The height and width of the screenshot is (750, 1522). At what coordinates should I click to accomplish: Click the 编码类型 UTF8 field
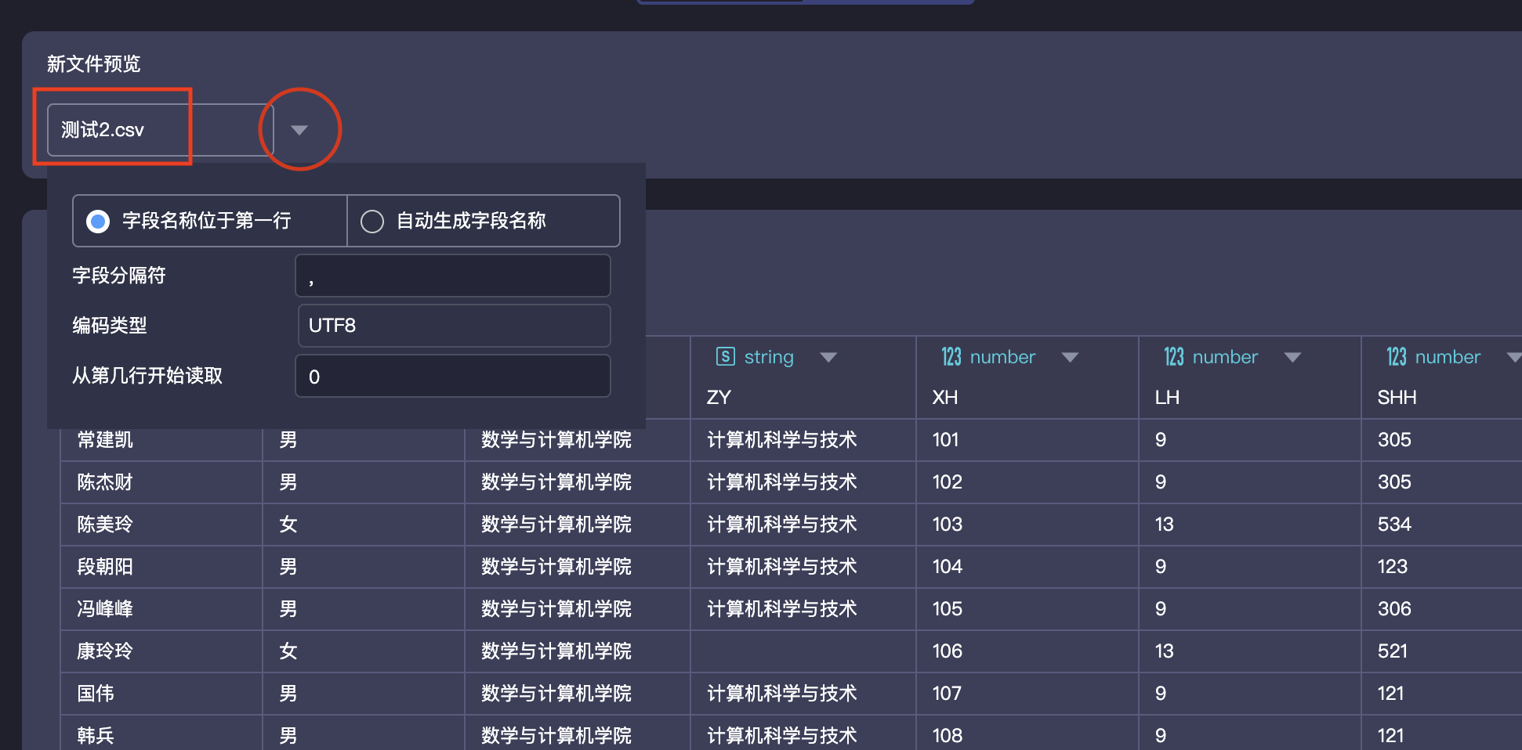click(x=454, y=326)
